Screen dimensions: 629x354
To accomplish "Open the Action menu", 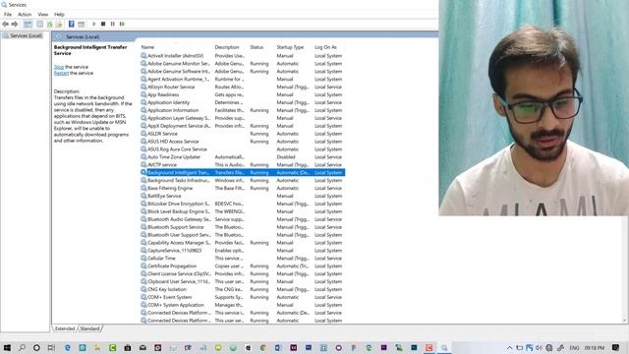I will (x=25, y=14).
